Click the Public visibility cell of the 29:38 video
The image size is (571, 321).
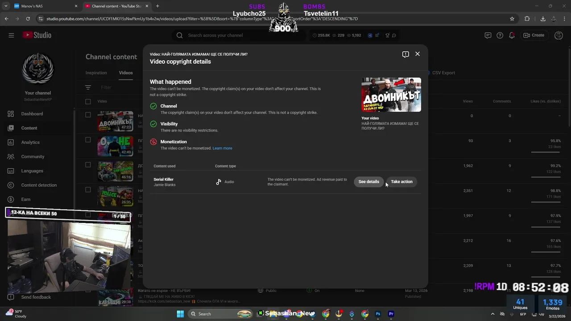[268, 291]
